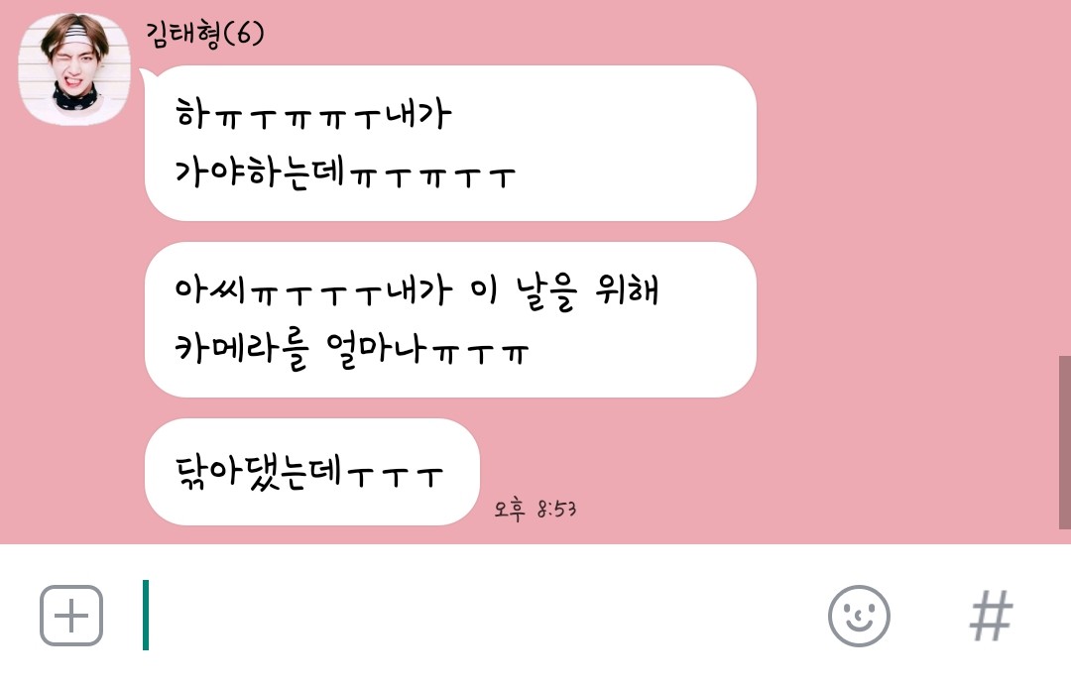Screen dimensions: 1071x687
Task: Open the smiley emoticon picker
Action: 859,616
